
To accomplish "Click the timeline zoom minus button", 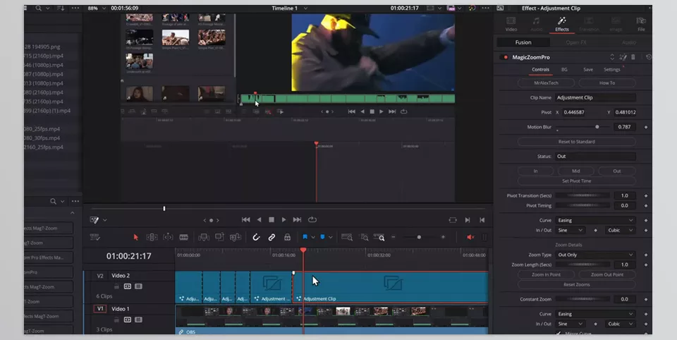I will 394,237.
